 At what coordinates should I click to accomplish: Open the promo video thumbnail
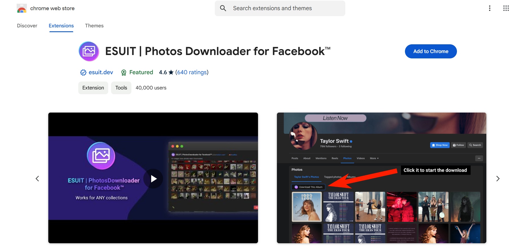point(153,178)
